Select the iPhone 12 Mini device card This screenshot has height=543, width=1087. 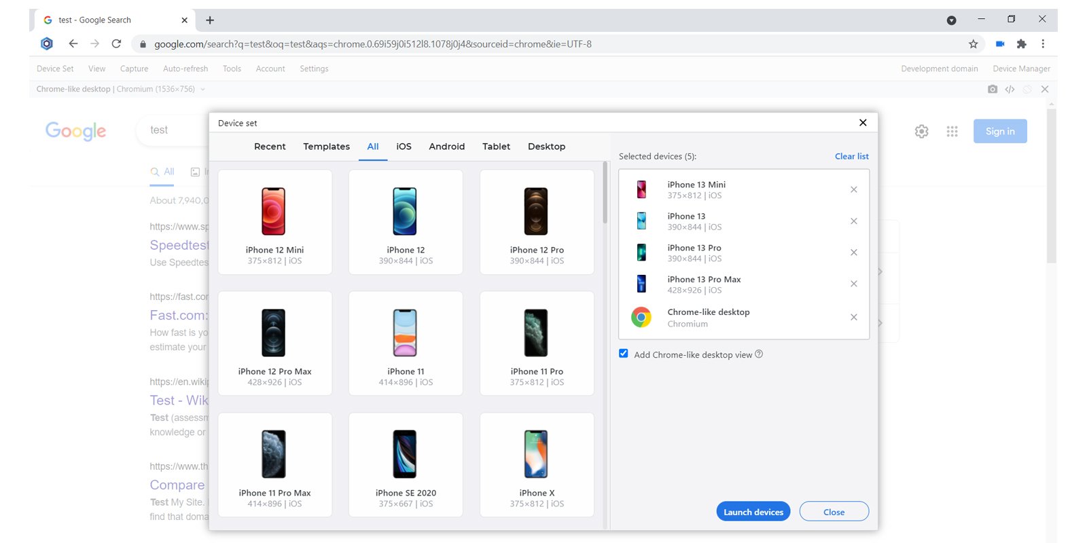(275, 222)
